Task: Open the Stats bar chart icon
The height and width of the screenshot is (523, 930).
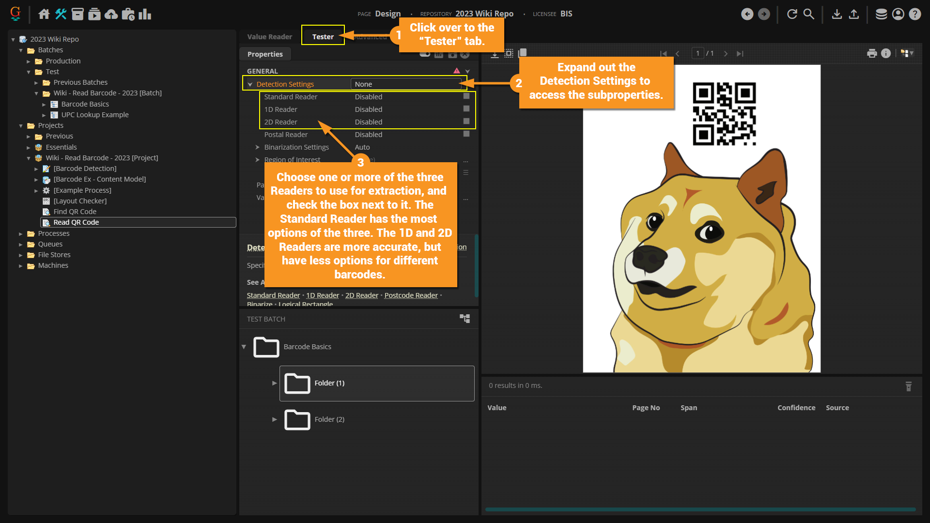Action: (x=145, y=14)
